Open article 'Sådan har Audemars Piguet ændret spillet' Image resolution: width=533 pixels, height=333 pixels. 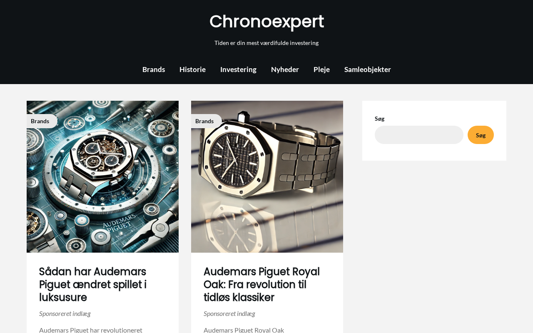[x=93, y=284]
